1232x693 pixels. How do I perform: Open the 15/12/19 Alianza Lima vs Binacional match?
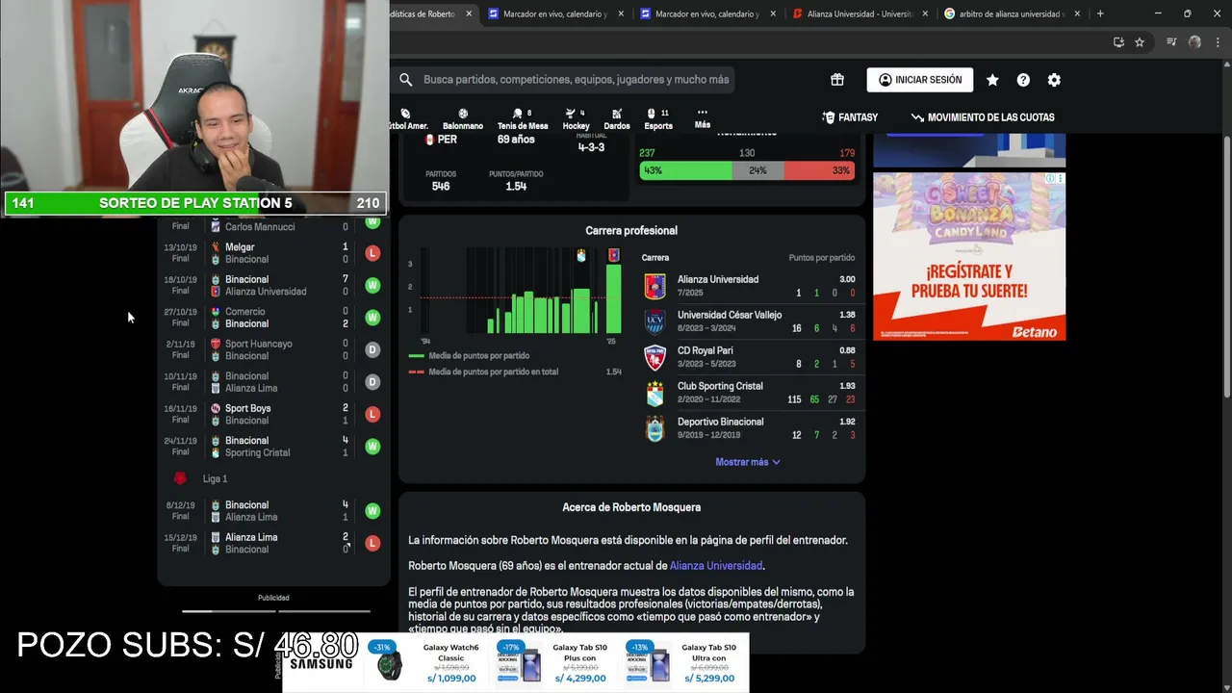coord(273,543)
